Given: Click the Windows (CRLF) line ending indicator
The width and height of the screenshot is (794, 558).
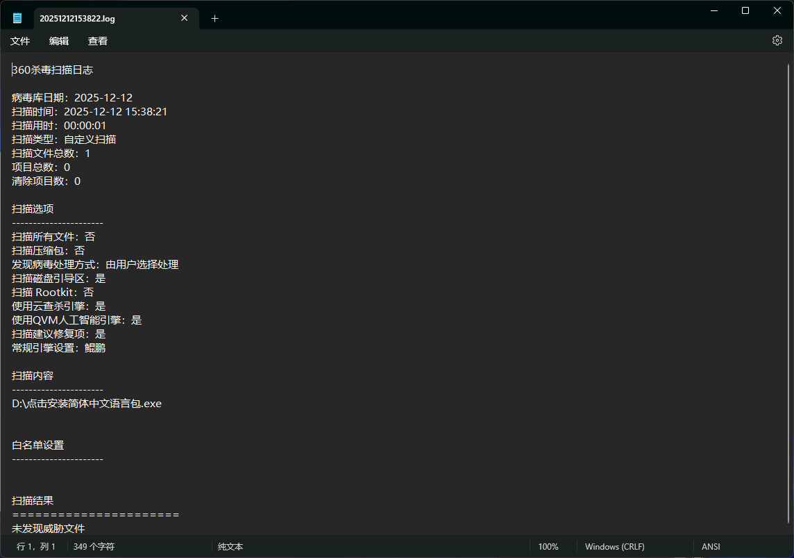Looking at the screenshot, I should [x=614, y=546].
